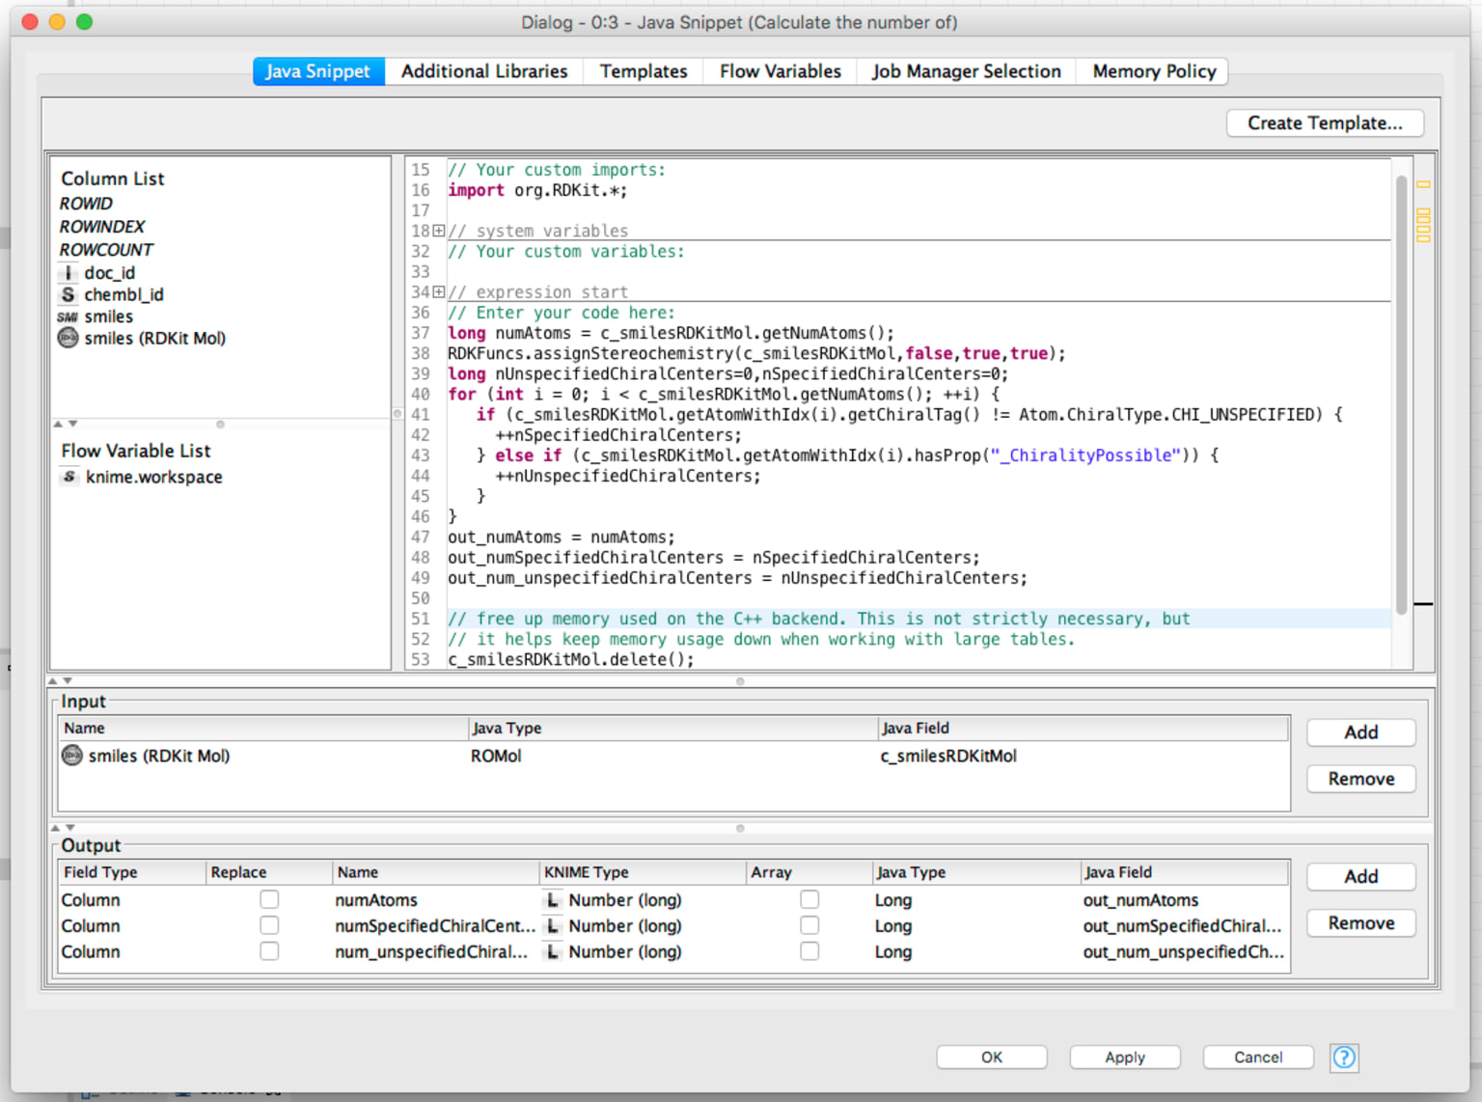Collapse the editor pane arrows above Input

click(60, 680)
